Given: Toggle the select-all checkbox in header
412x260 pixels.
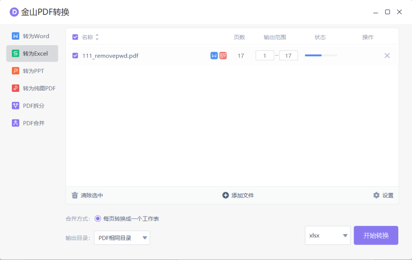Looking at the screenshot, I should point(75,37).
